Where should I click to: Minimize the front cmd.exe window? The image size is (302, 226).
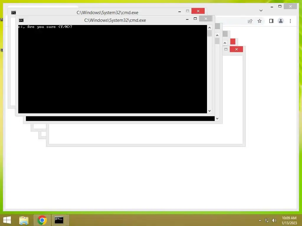point(187,19)
